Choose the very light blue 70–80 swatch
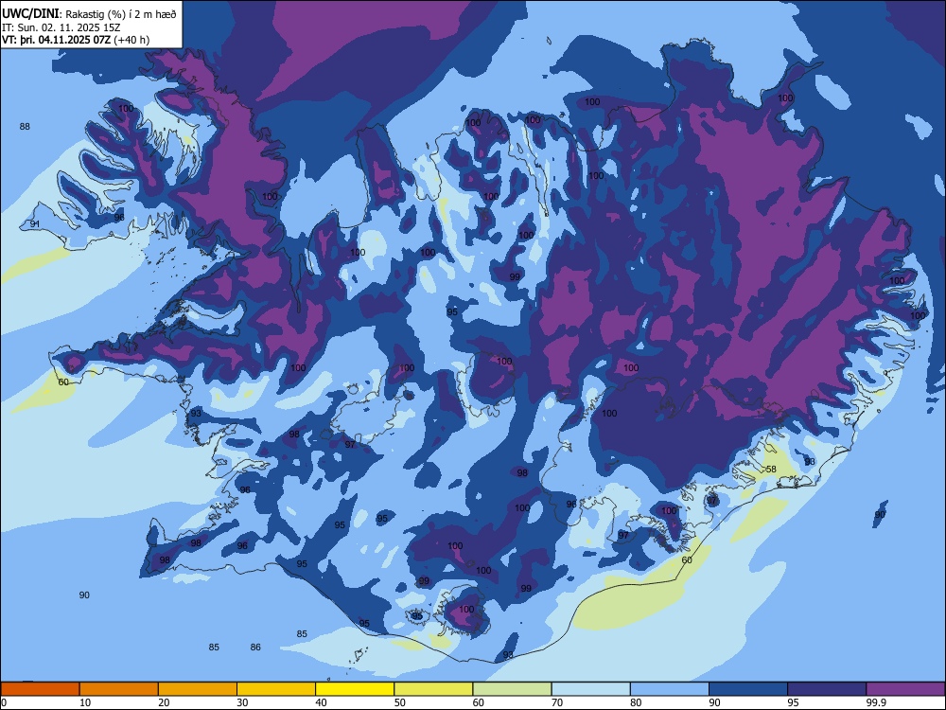Screen dimensions: 946x710 (591, 689)
